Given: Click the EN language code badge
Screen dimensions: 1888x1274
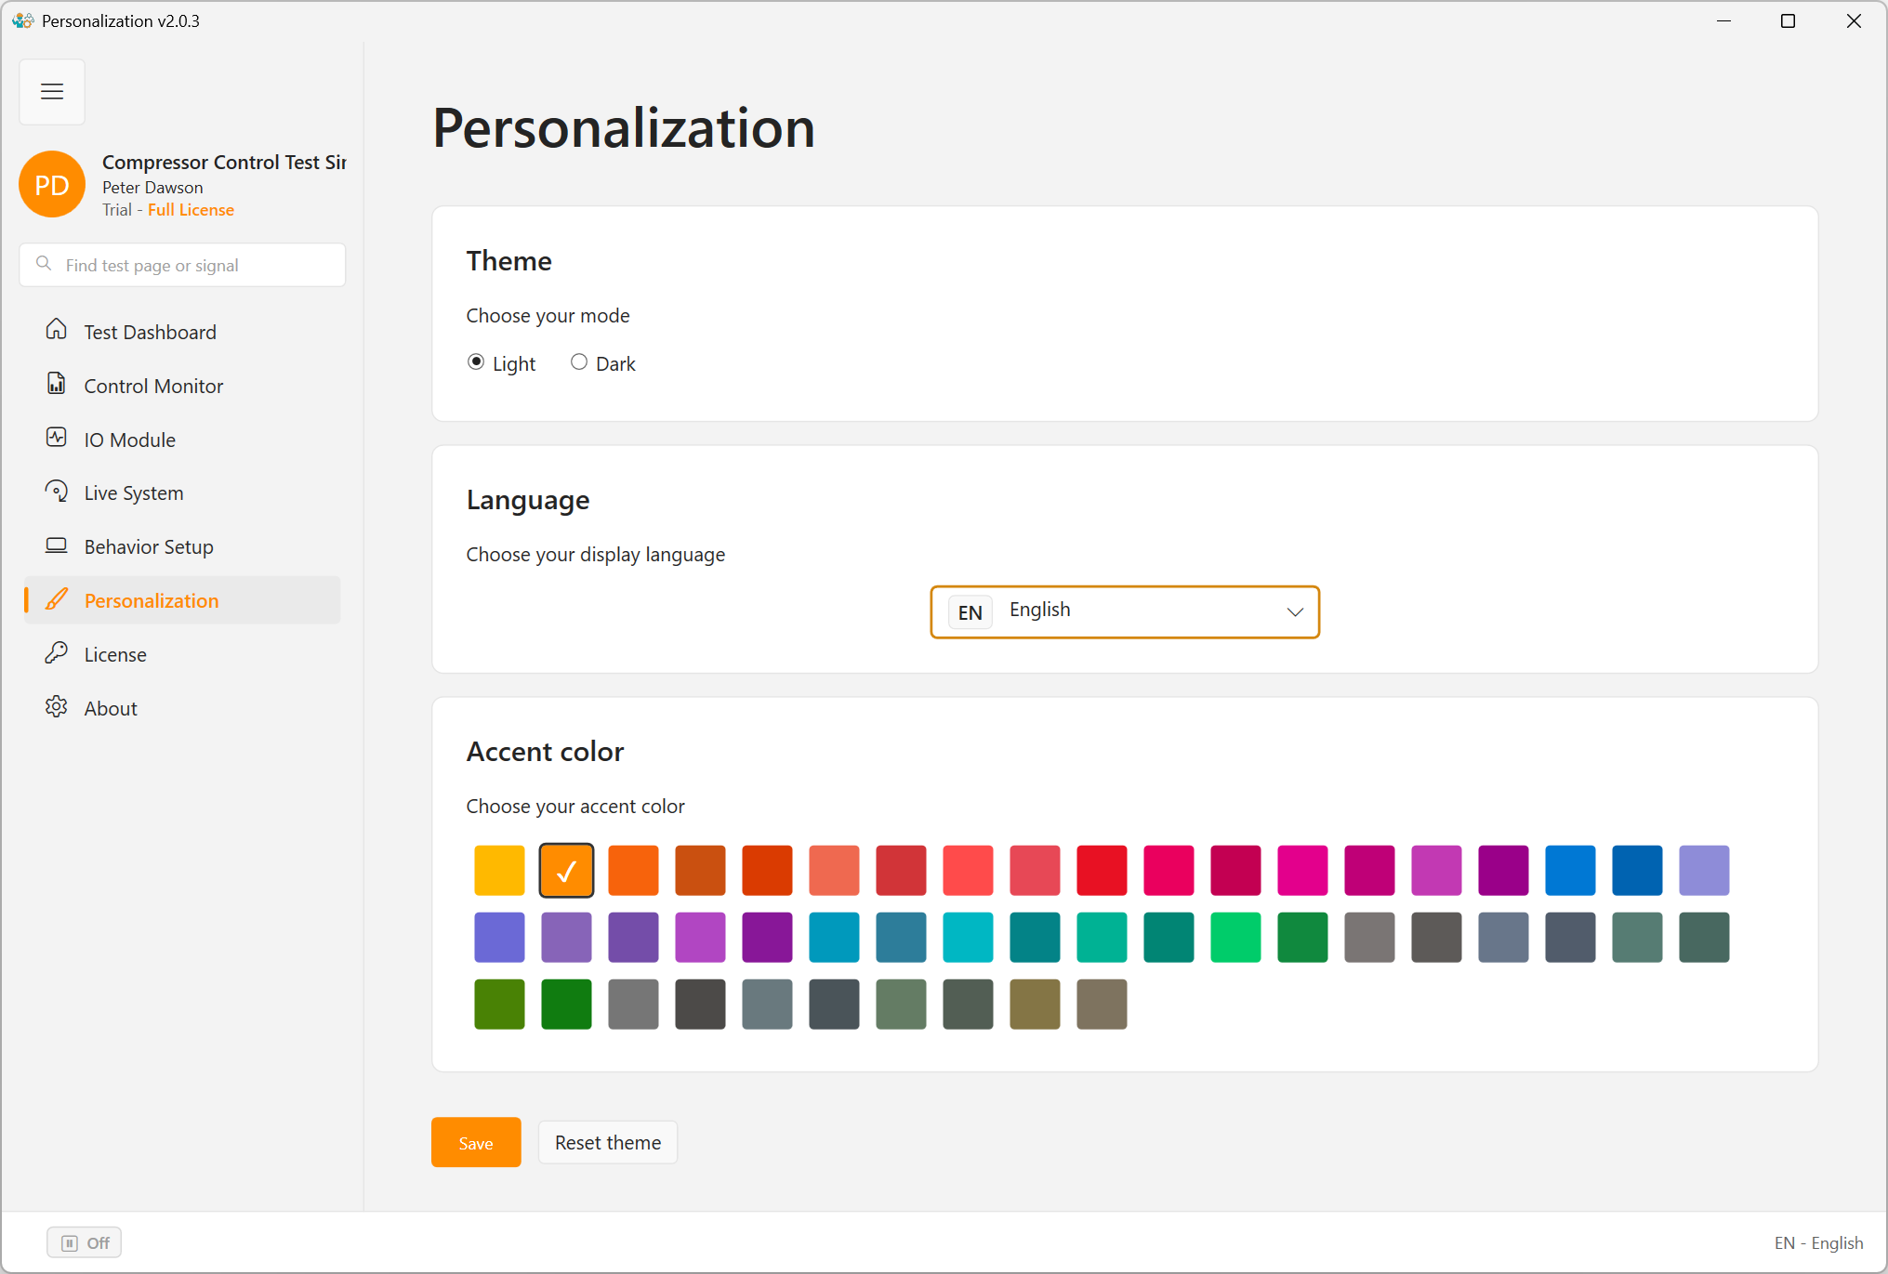Looking at the screenshot, I should (x=970, y=611).
